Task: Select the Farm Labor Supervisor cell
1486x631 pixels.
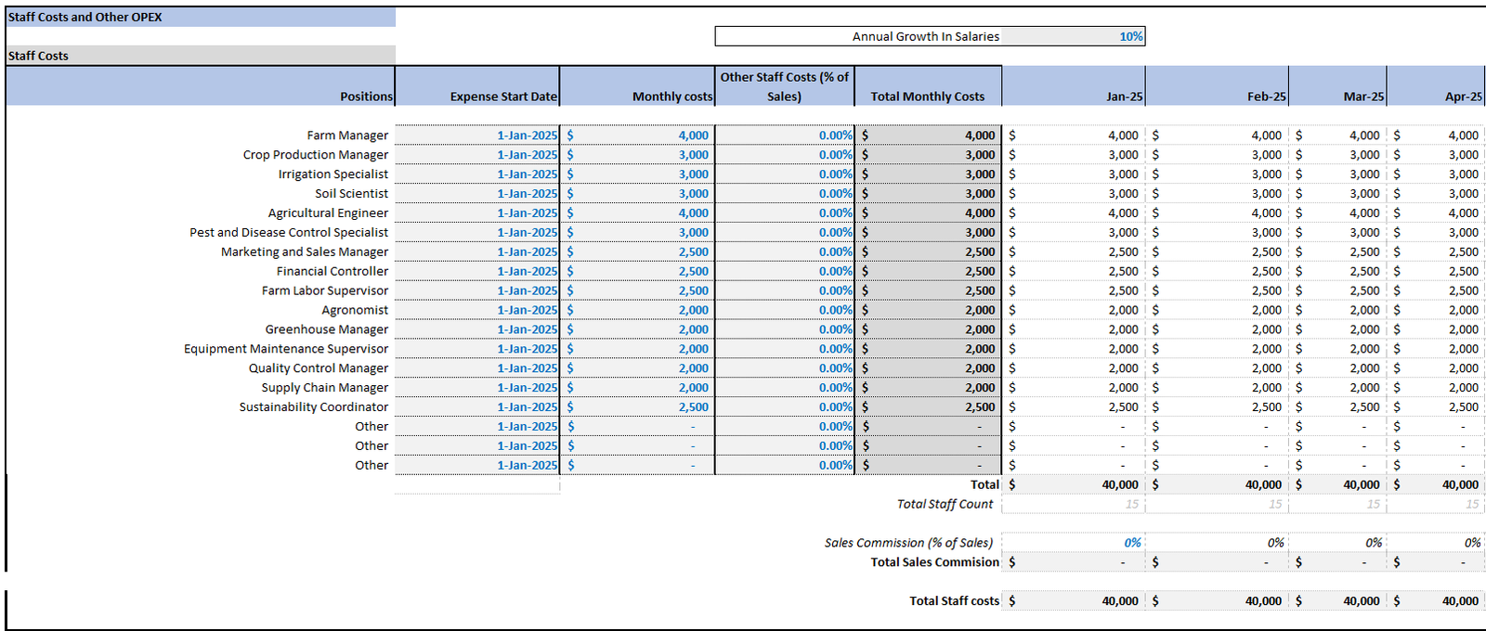Action: 325,291
